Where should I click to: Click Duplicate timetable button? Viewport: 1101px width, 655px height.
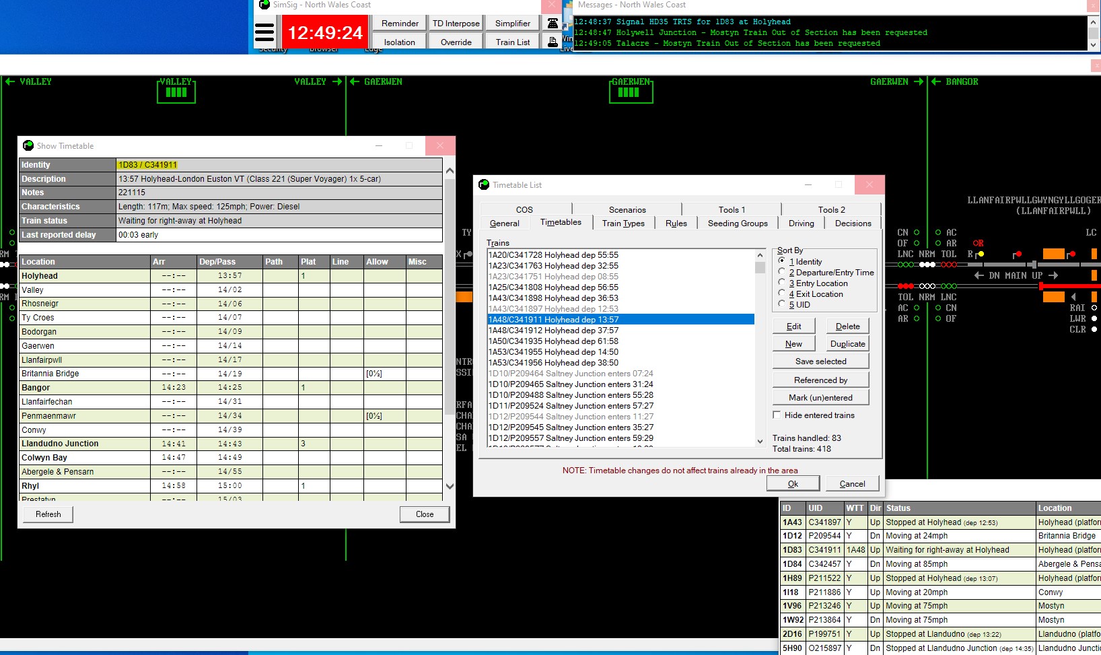(847, 343)
